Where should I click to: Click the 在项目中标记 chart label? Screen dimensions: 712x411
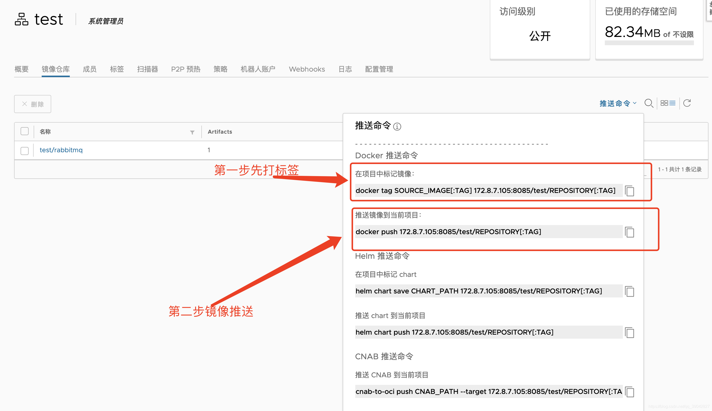click(386, 274)
